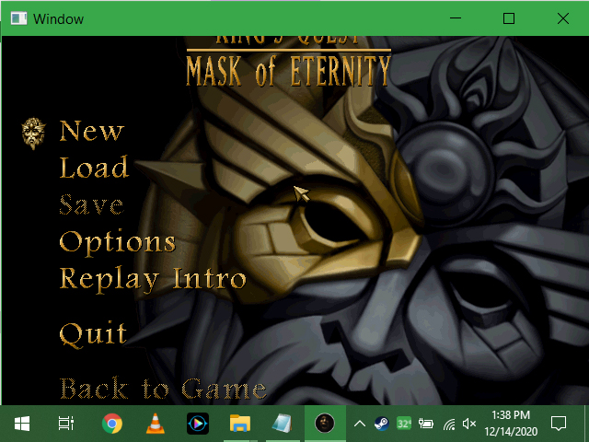Click the MASK of ETERNITY title logo

tap(288, 70)
